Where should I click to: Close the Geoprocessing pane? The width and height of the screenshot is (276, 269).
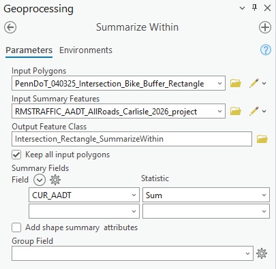267,8
